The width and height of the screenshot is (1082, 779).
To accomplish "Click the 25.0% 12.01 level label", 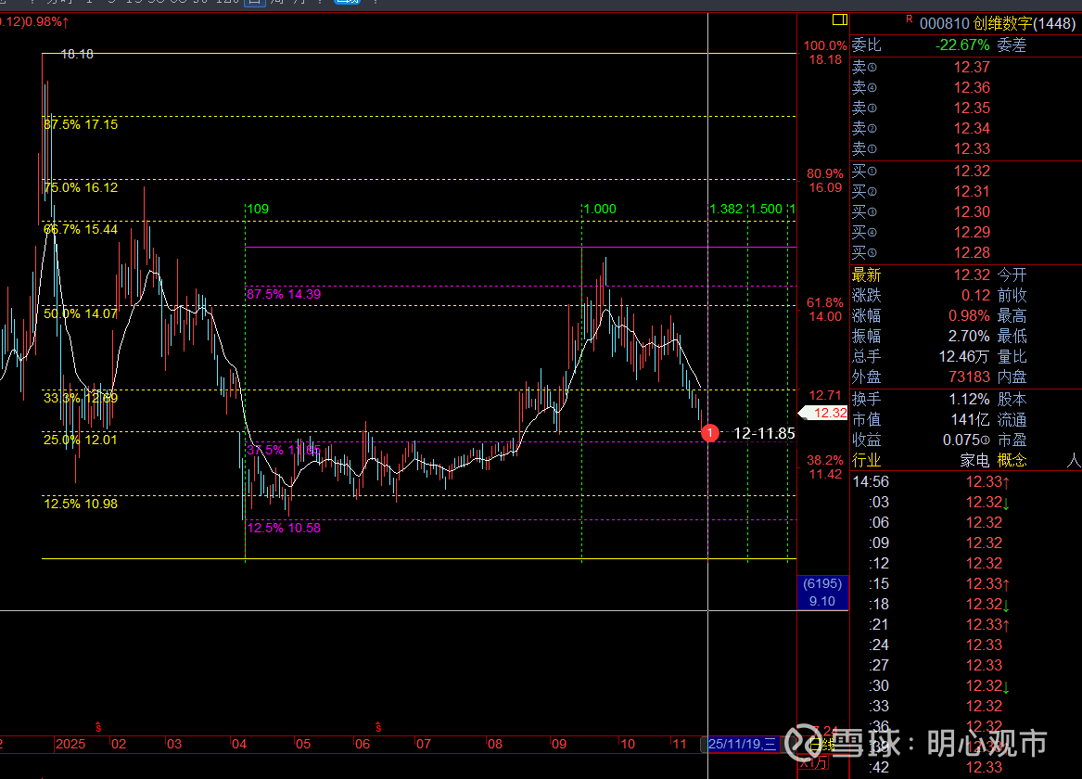I will [x=81, y=441].
